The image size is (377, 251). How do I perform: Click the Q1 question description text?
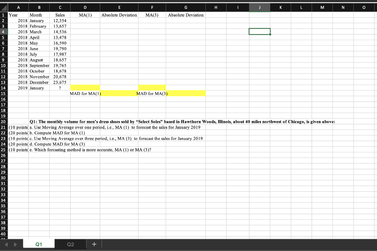182,122
